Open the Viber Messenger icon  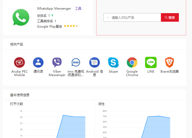coord(57,62)
